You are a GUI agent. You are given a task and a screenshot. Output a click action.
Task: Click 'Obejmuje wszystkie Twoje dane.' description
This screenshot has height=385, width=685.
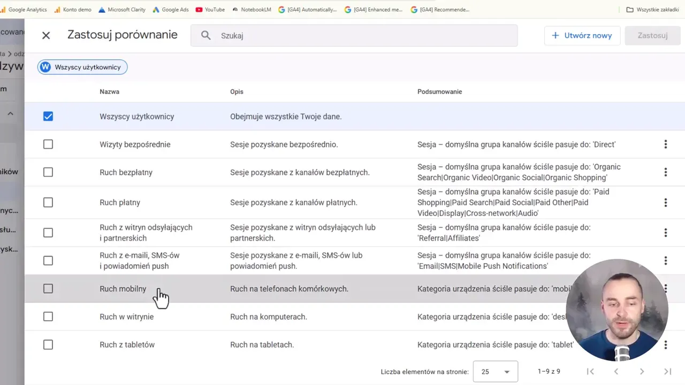coord(286,117)
